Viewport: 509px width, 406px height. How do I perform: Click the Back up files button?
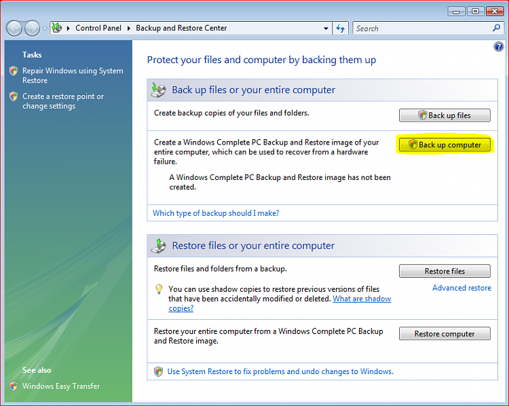tap(445, 115)
